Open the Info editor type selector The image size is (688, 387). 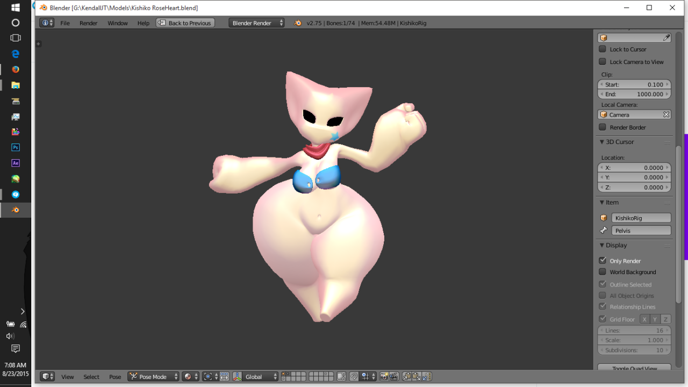coord(47,23)
